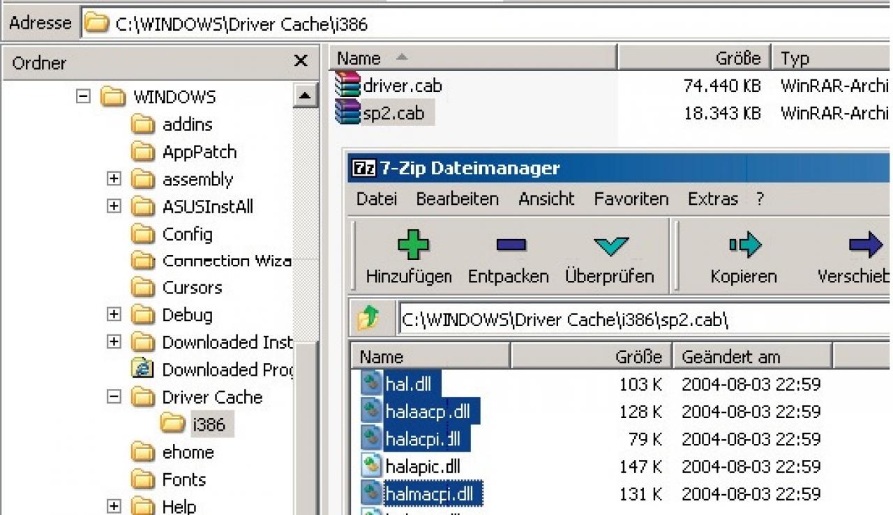
Task: Click Hinzufügen green plus icon
Action: [412, 245]
